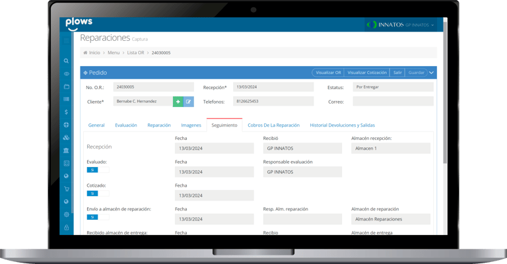Open the calculator grid icon in sidebar

point(66,163)
